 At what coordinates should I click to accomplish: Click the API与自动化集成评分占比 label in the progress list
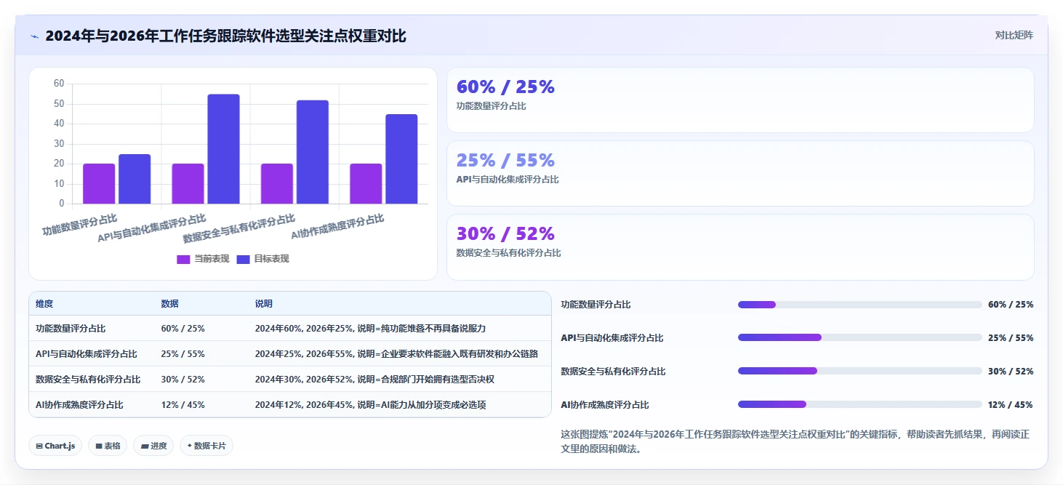pos(612,338)
